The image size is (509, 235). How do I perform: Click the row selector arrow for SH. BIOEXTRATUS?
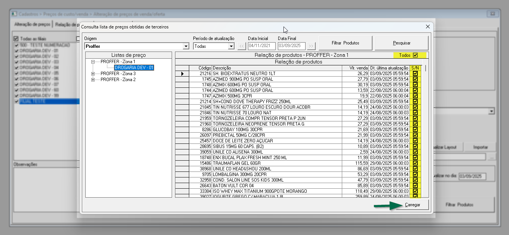182,74
